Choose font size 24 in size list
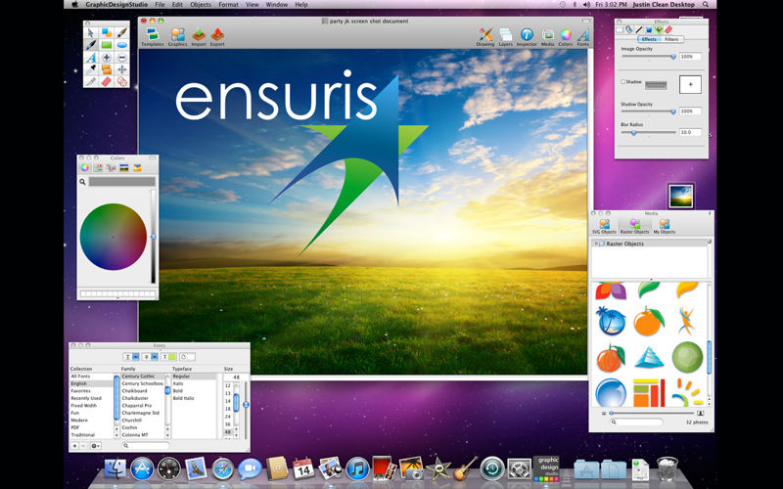This screenshot has height=489, width=783. coord(228,417)
